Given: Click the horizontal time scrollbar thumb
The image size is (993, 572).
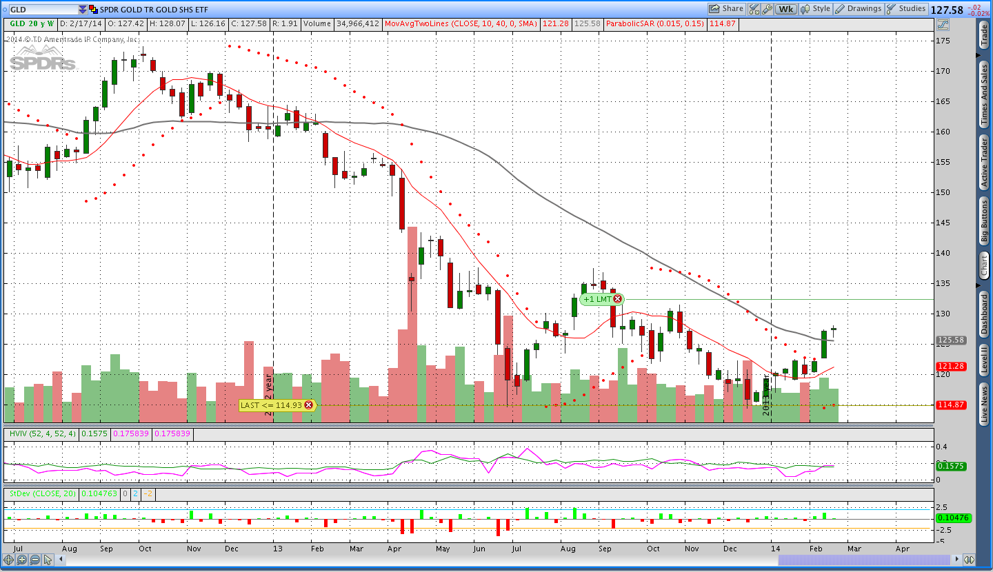Looking at the screenshot, I should point(864,560).
